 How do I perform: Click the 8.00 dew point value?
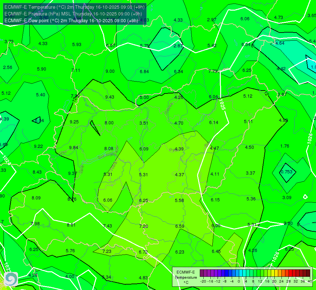coord(109,123)
